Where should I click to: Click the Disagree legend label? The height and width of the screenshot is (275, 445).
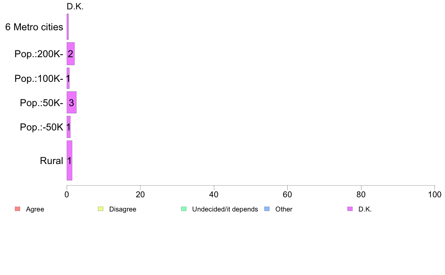coord(122,209)
